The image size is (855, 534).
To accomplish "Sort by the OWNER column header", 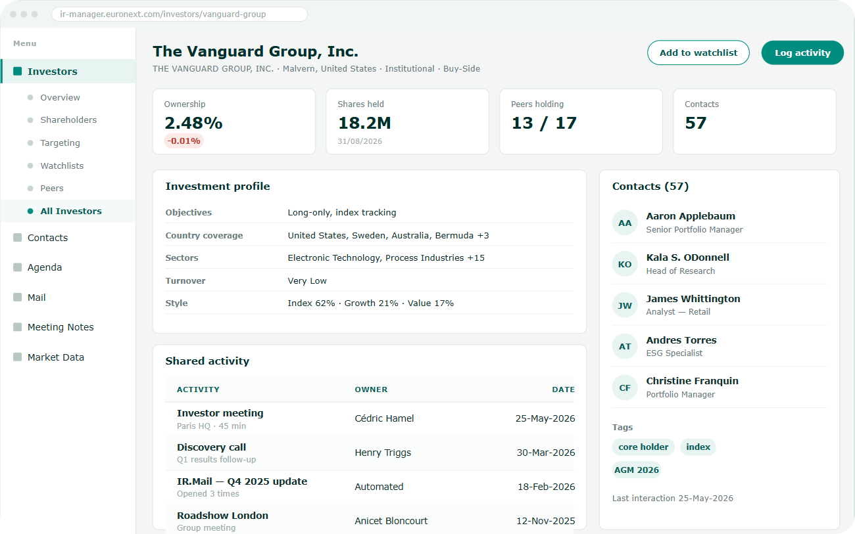I will click(371, 389).
